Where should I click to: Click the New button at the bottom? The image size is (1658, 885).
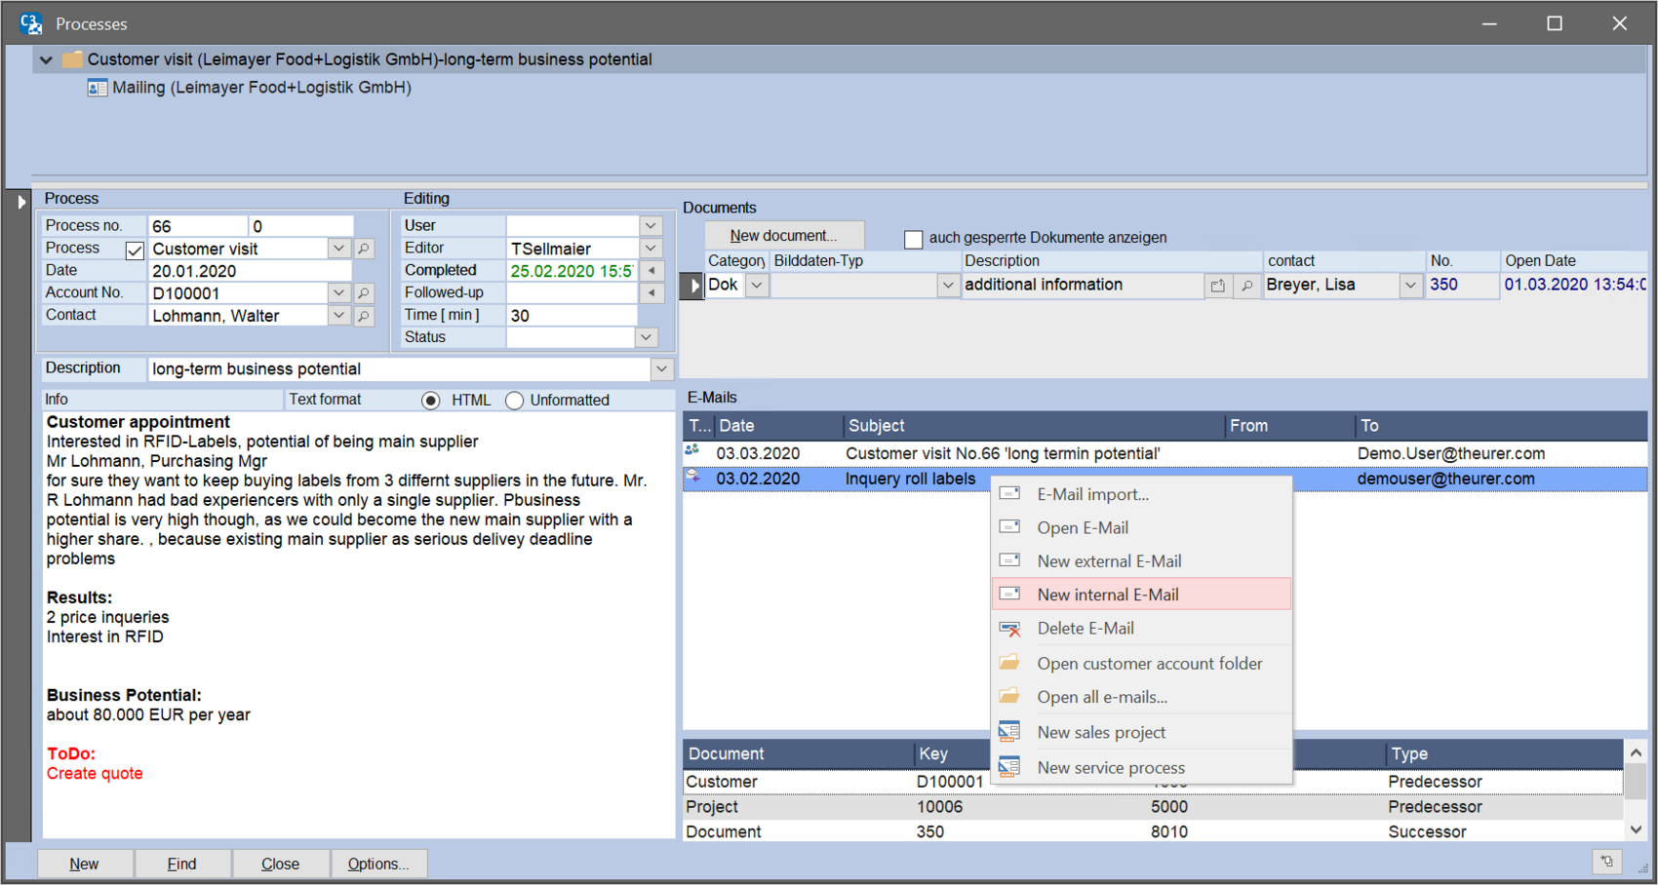point(84,864)
